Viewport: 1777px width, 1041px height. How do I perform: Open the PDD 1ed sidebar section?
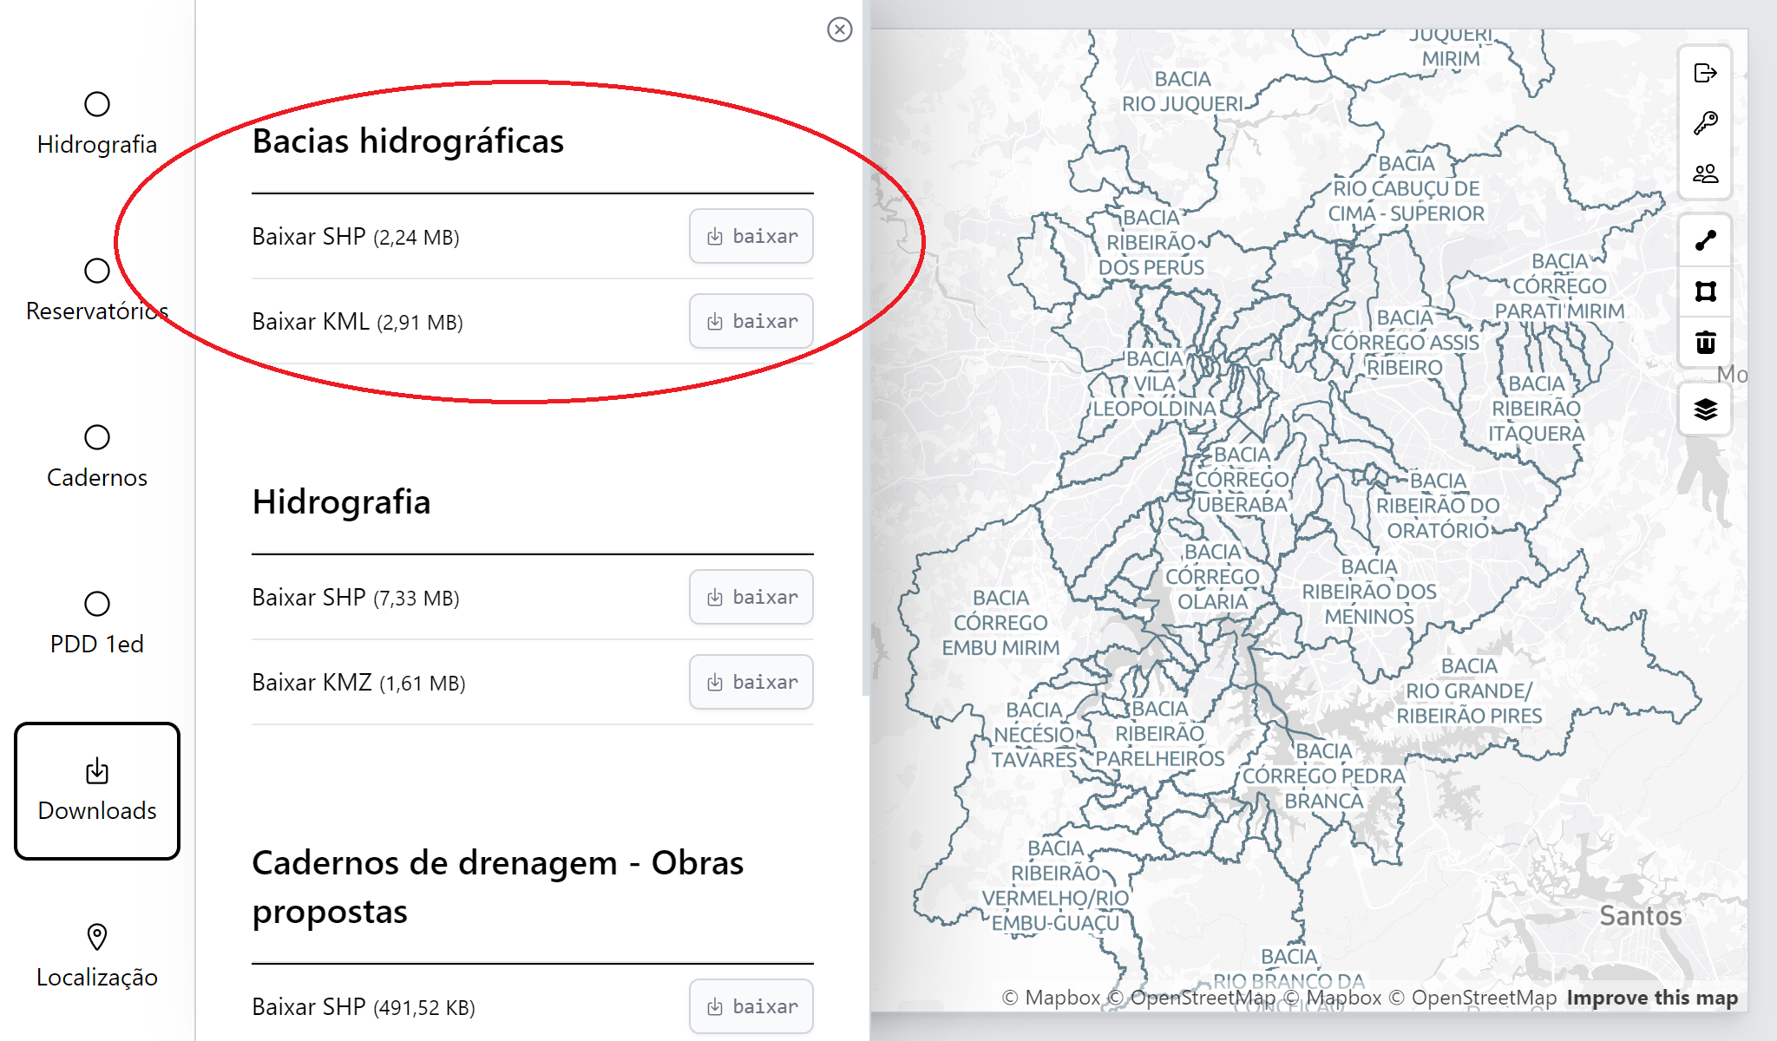[x=97, y=624]
